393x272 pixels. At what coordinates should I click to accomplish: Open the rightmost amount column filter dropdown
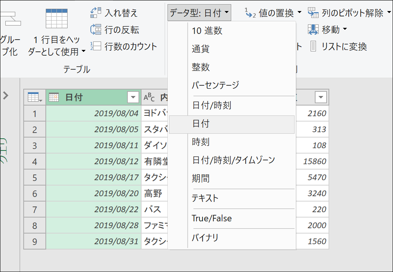pyautogui.click(x=321, y=97)
